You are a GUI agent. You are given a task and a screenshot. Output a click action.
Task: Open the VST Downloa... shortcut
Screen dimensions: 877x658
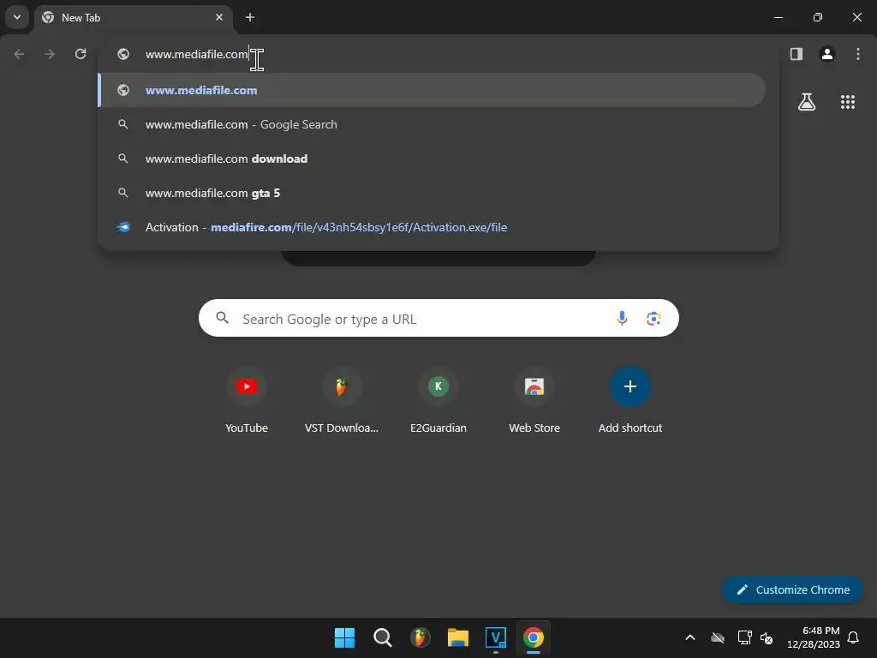341,401
